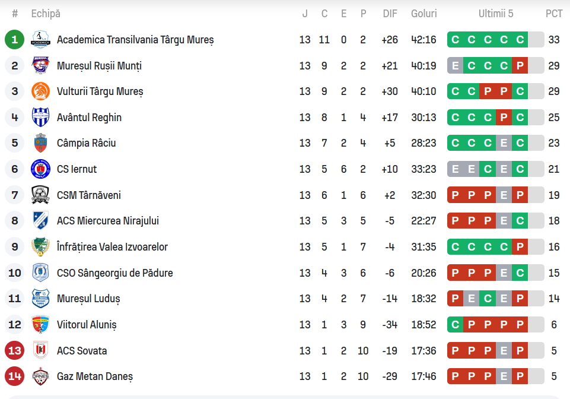Screen dimensions: 570x399
Task: Click the Goluri column header
Action: point(423,14)
